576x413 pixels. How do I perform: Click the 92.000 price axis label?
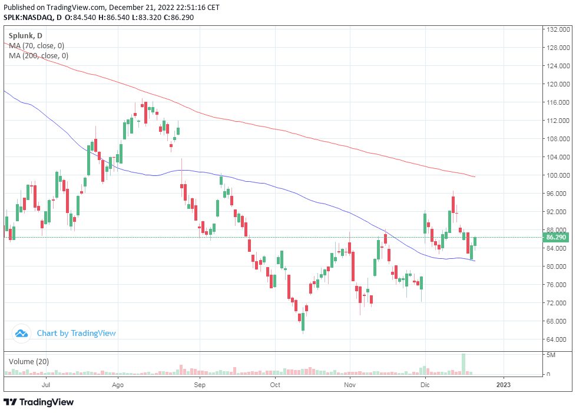click(558, 211)
